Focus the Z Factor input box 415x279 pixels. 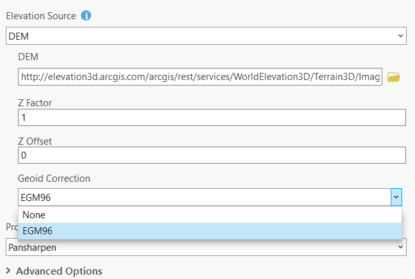212,118
